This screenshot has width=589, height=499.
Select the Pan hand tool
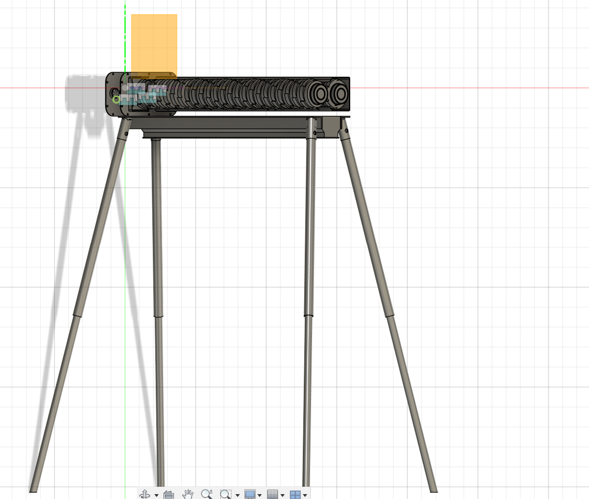pyautogui.click(x=188, y=494)
